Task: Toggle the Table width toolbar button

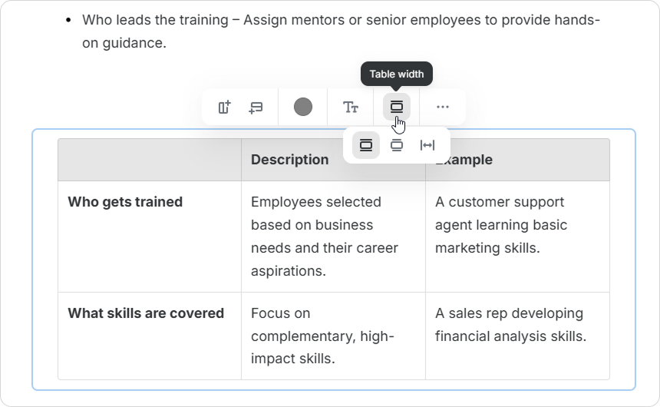Action: pyautogui.click(x=397, y=108)
